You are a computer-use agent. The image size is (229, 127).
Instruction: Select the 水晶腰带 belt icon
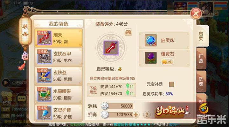(44, 94)
